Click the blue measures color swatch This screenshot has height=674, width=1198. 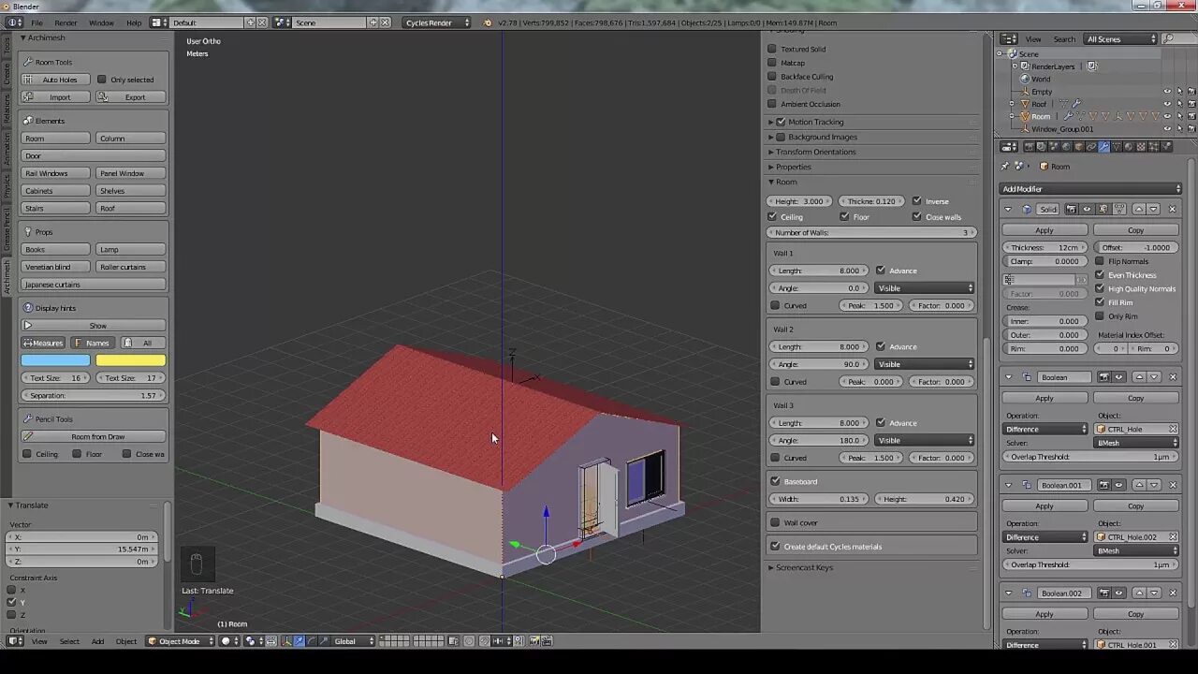point(55,360)
